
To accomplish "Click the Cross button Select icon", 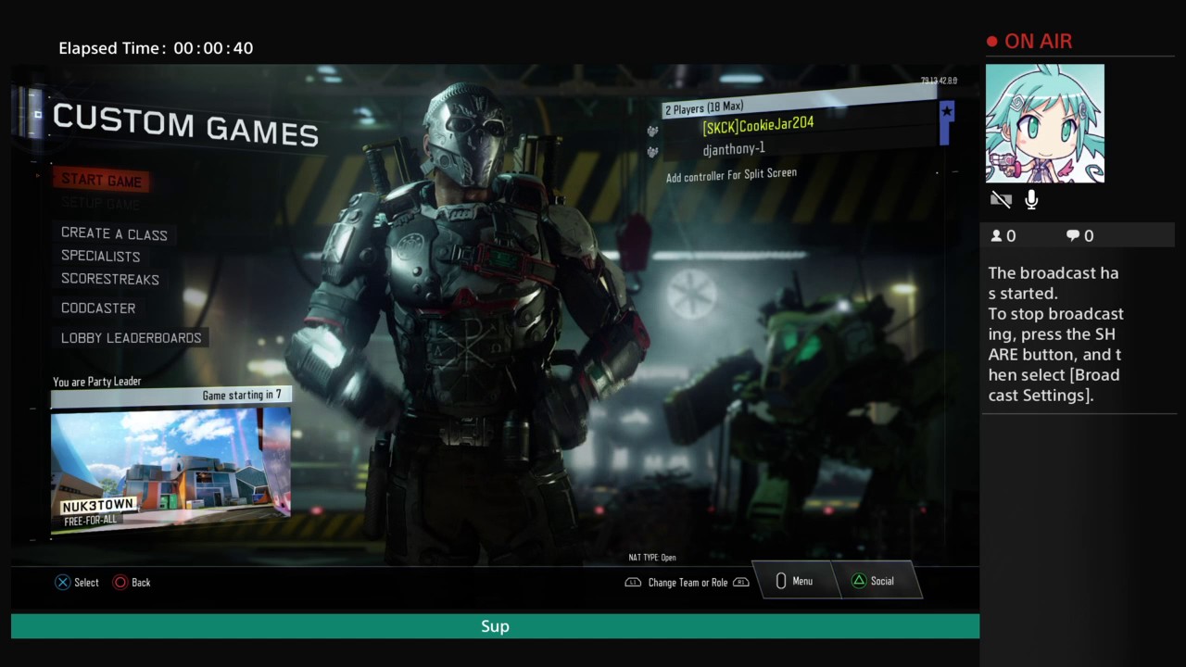I will coord(62,582).
